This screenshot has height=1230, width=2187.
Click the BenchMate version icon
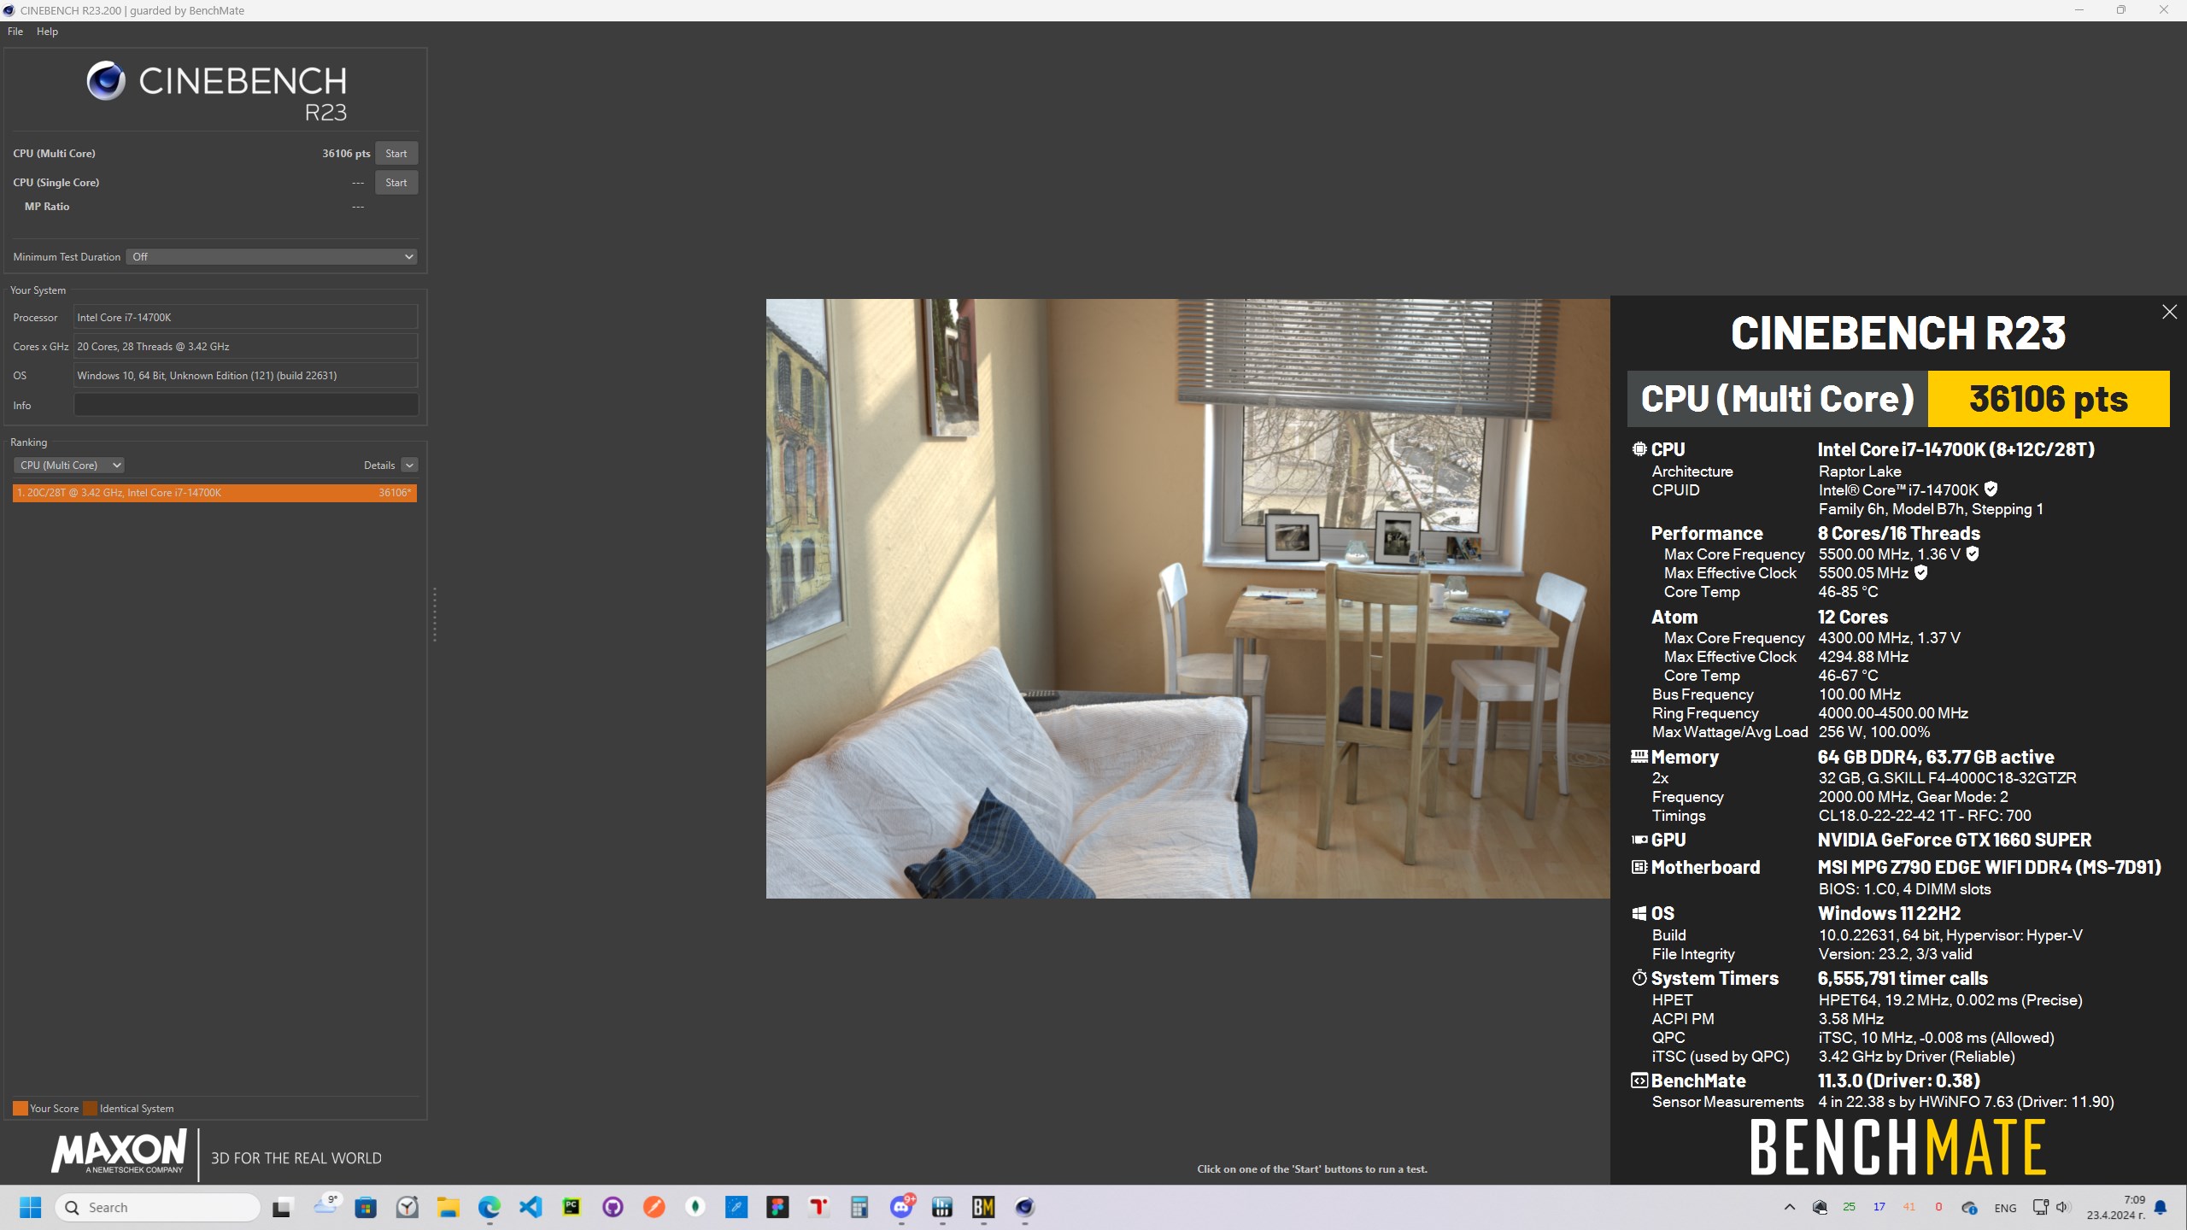pos(1639,1081)
